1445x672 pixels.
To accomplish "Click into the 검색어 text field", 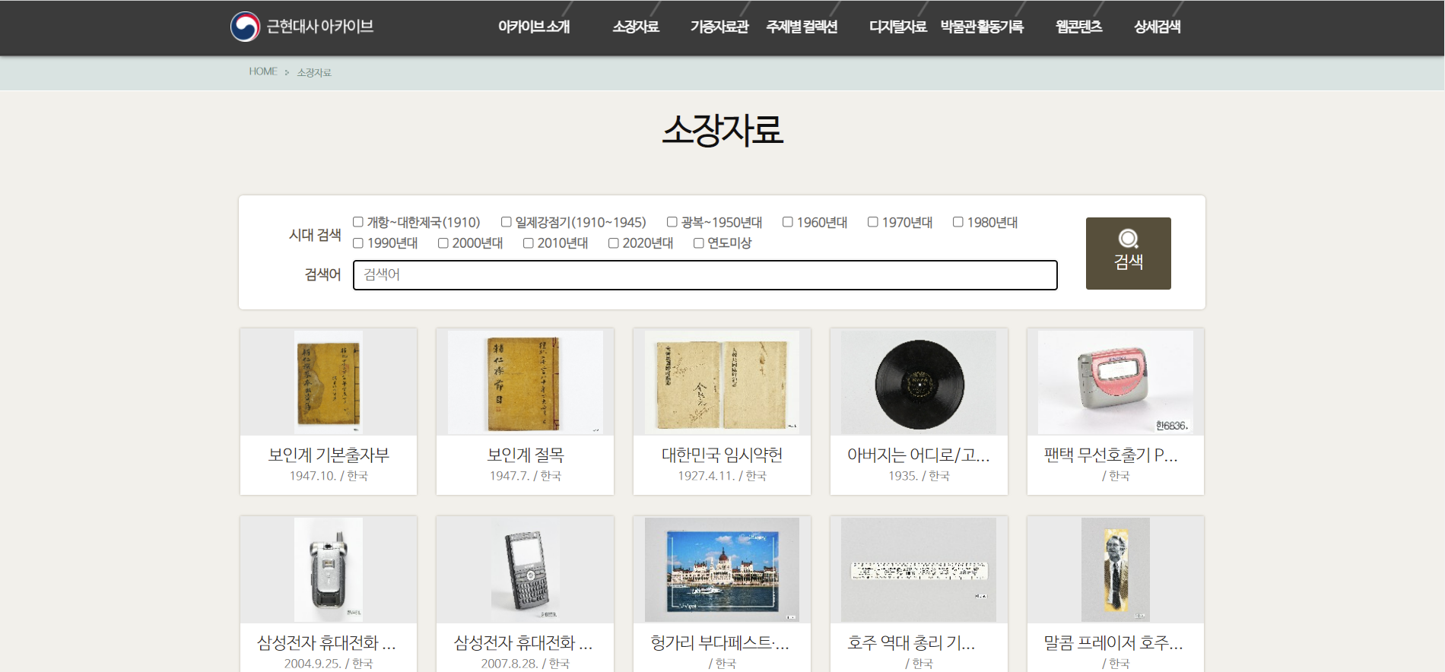I will 705,275.
